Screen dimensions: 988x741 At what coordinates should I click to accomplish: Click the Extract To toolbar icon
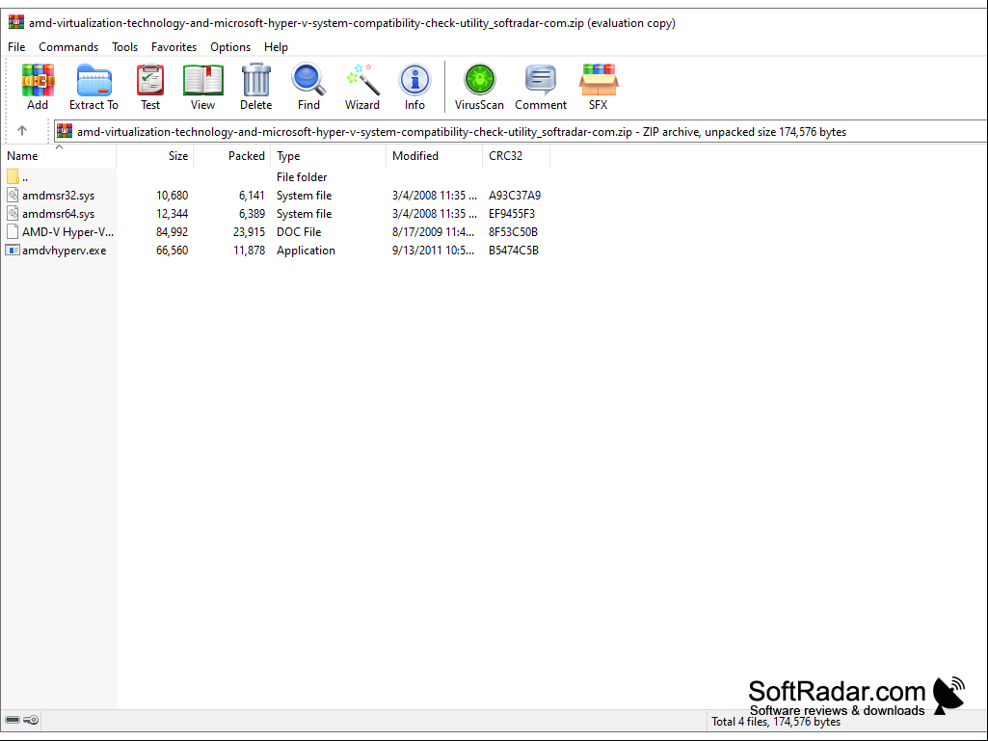click(93, 80)
